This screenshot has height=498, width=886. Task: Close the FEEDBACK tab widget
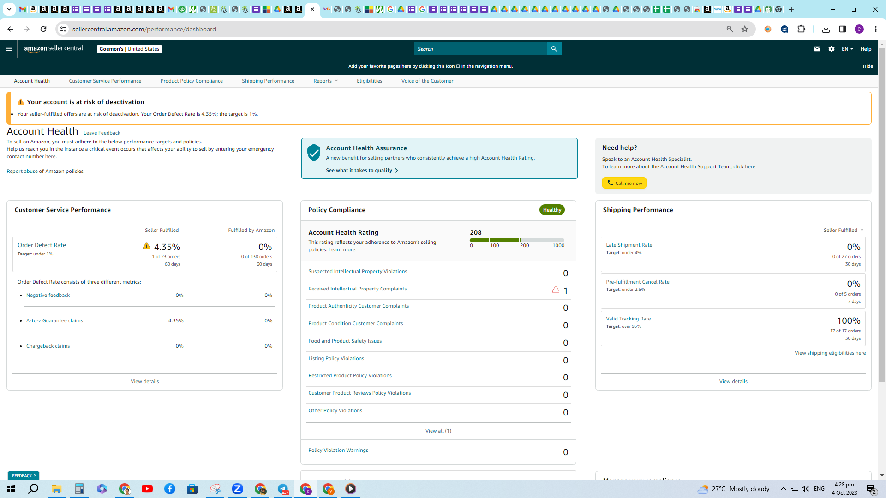(x=35, y=476)
